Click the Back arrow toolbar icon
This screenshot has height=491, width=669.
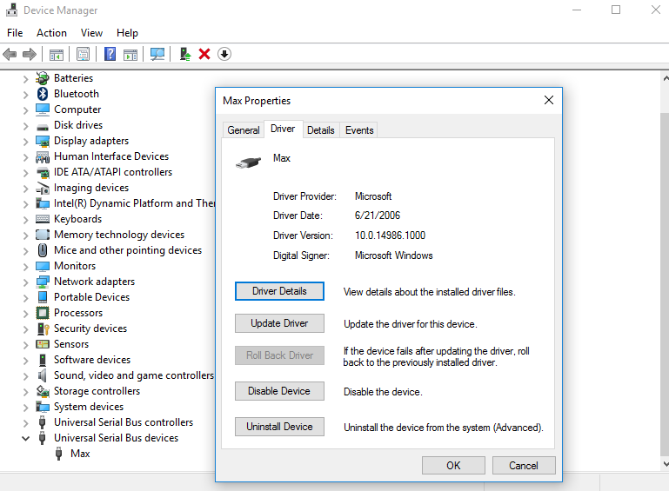point(10,54)
